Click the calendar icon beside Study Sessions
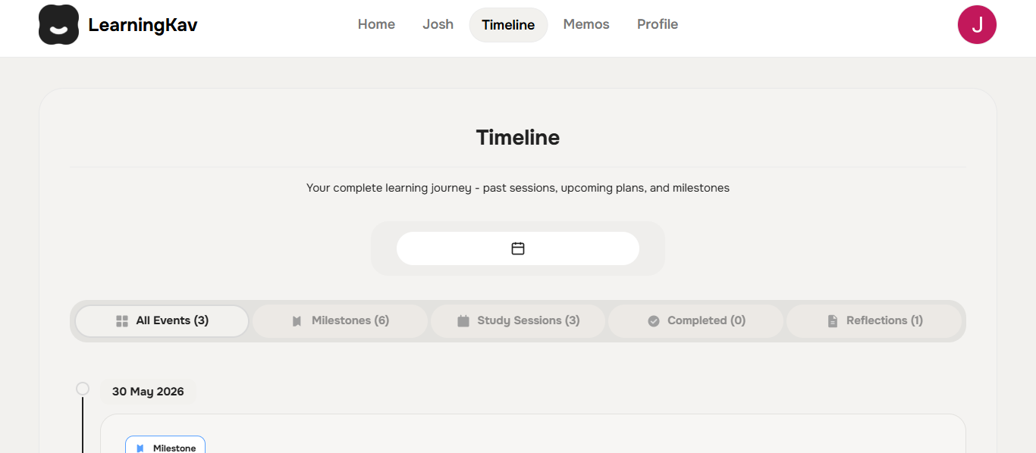 (463, 321)
